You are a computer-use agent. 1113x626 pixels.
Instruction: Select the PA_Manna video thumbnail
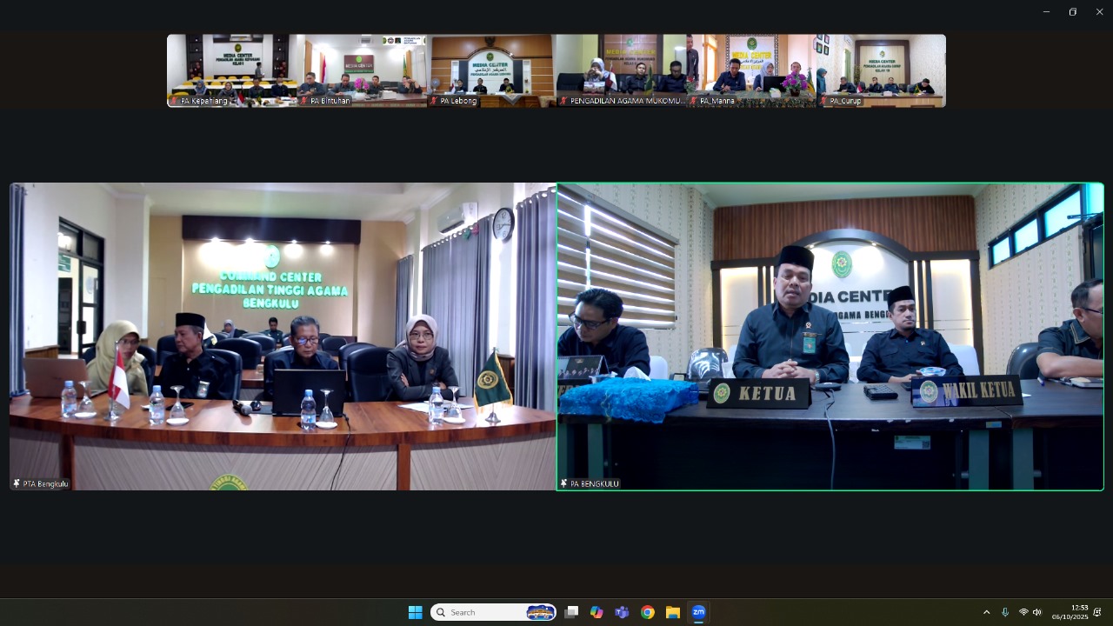point(751,70)
